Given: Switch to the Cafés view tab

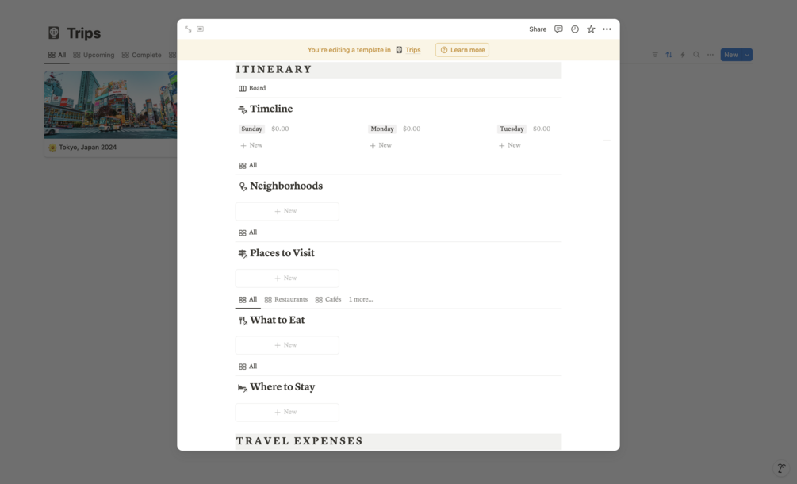Looking at the screenshot, I should click(x=328, y=299).
